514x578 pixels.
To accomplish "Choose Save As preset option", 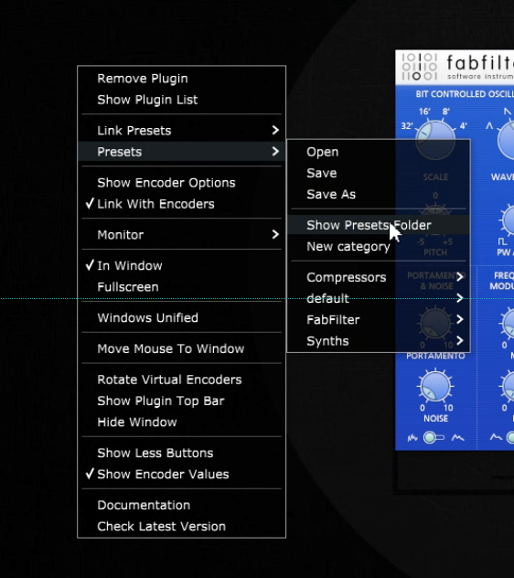I will click(x=379, y=194).
